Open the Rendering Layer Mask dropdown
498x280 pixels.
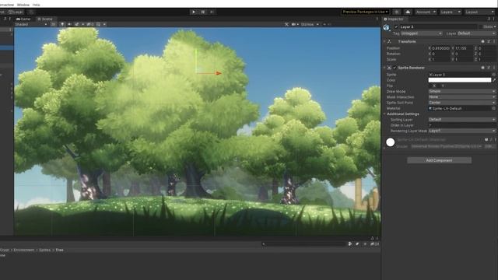click(x=461, y=131)
